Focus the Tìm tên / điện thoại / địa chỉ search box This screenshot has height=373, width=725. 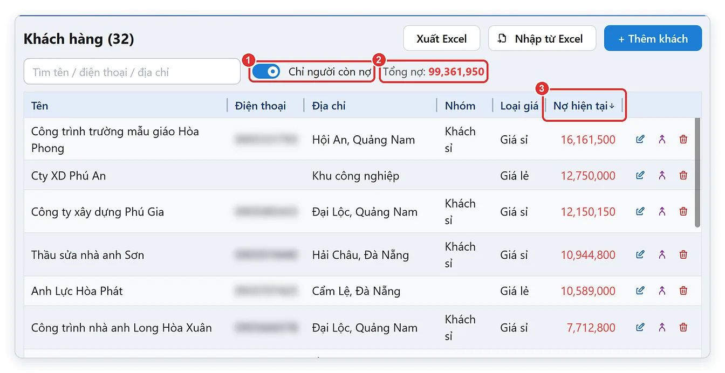[x=132, y=72]
